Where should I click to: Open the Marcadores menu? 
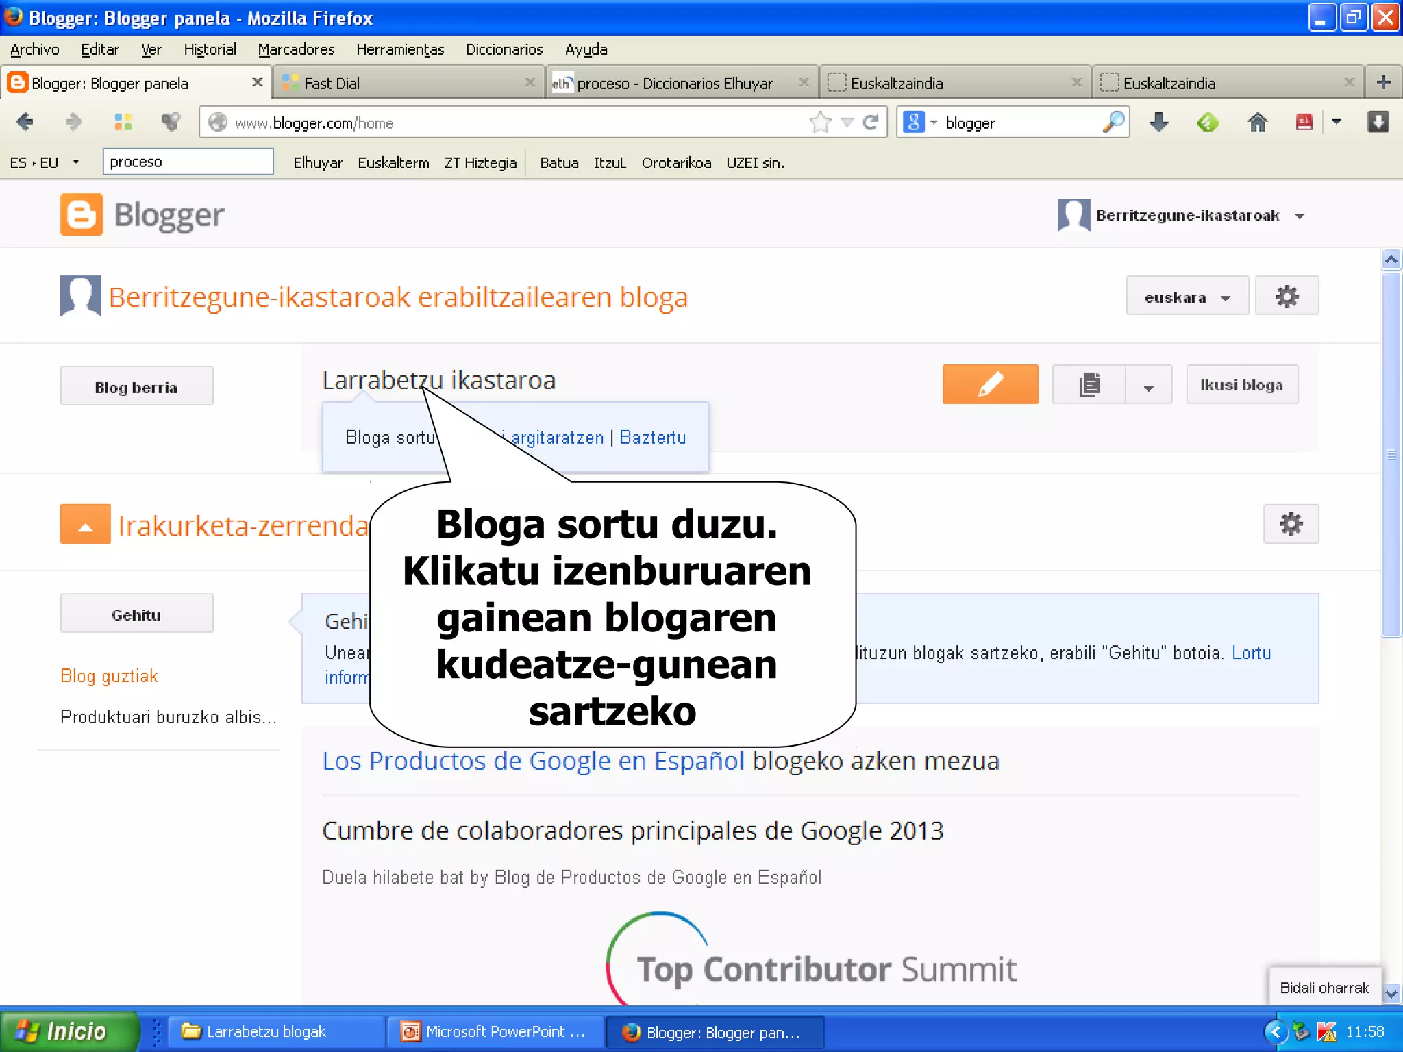click(x=296, y=49)
